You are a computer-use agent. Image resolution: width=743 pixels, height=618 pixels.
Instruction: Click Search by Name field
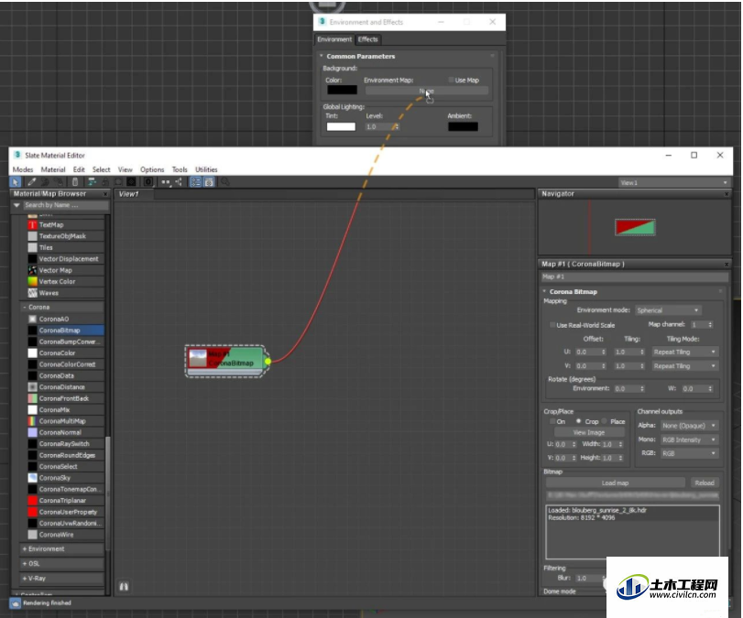click(x=65, y=205)
